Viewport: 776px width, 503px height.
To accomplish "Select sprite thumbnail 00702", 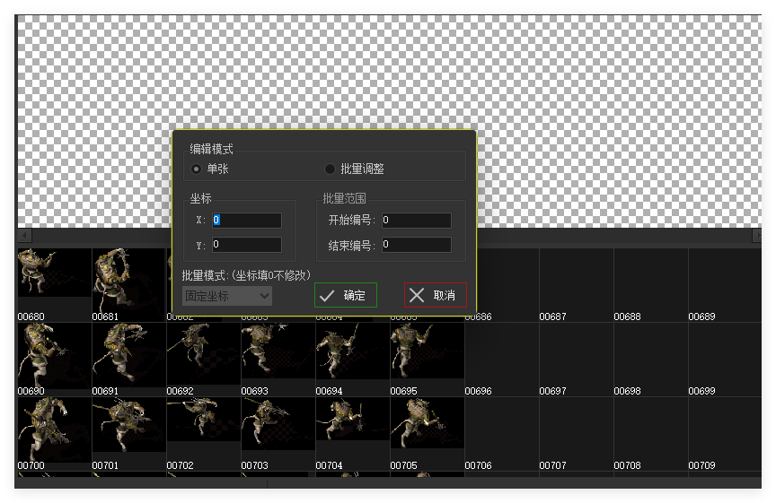I will point(203,429).
